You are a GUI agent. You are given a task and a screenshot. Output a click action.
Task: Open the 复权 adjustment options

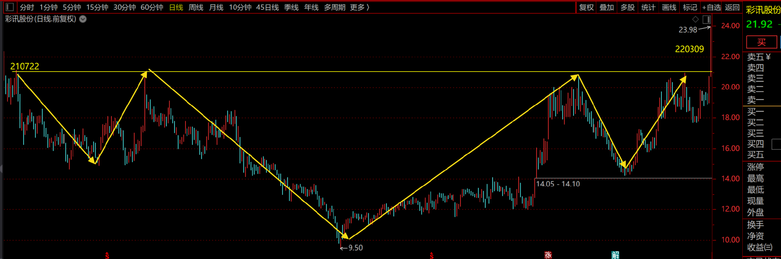(587, 7)
